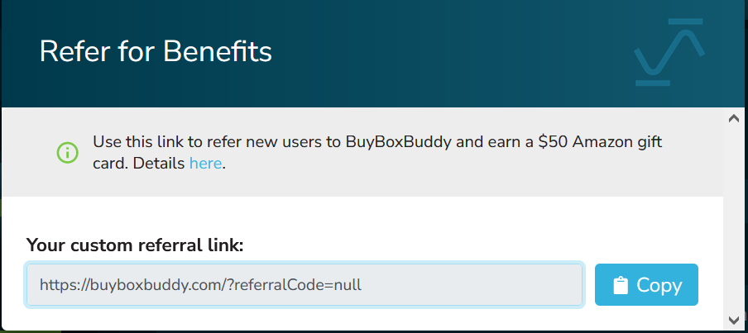This screenshot has height=333, width=748.
Task: Click the grey info notice banner background
Action: [362, 152]
